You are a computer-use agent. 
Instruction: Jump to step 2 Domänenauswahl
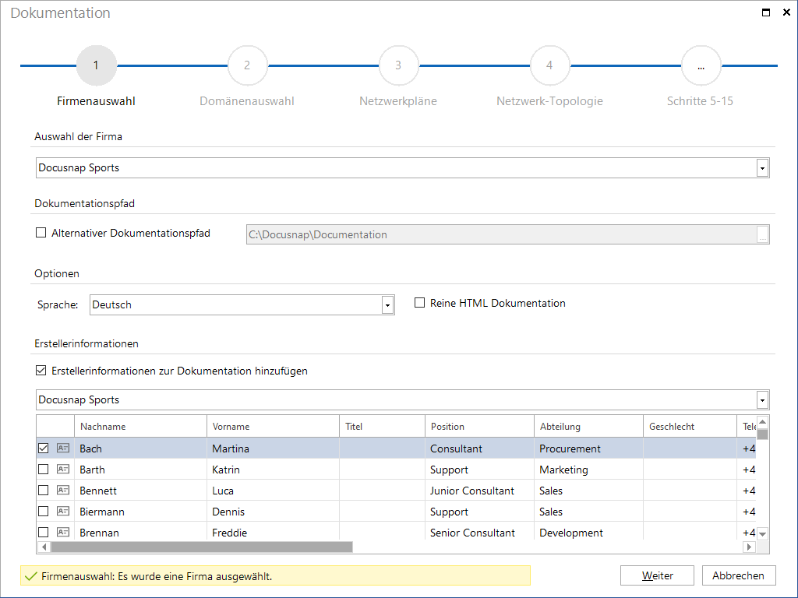[247, 65]
